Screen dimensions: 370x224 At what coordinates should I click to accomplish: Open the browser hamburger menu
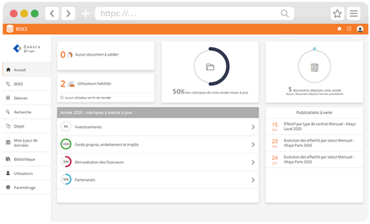pyautogui.click(x=353, y=13)
